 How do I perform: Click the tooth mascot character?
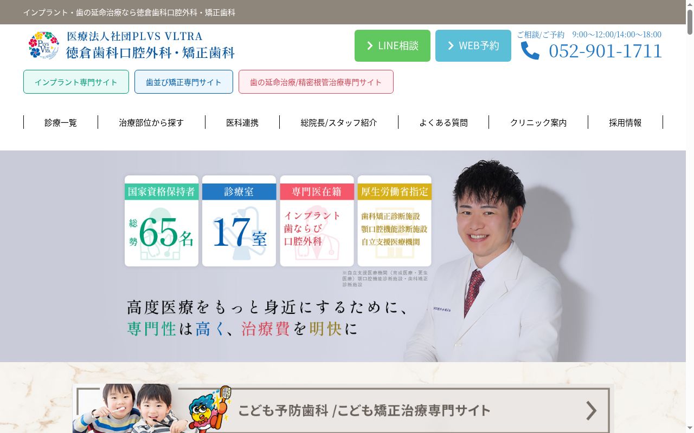point(210,409)
